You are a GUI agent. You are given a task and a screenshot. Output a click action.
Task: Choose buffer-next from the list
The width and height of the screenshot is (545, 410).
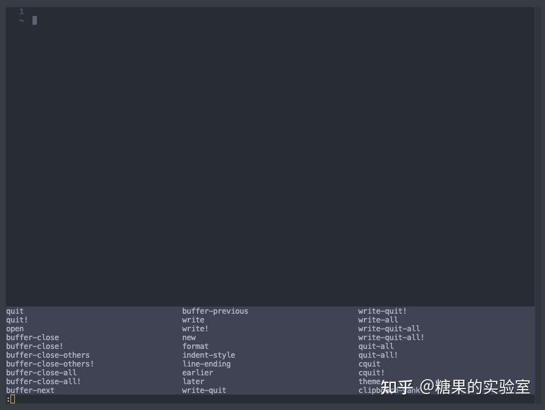point(30,390)
